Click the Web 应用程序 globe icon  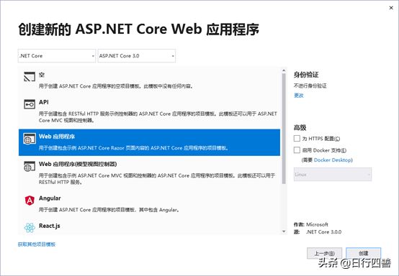30,139
